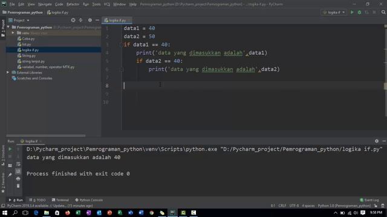The height and width of the screenshot is (217, 387).
Task: Open string lanjut.py in project tree
Action: pyautogui.click(x=31, y=61)
